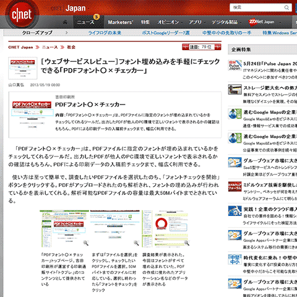Click IBM Pulse Japan sidebar icon
This screenshot has width=297, height=297.
pyautogui.click(x=235, y=65)
